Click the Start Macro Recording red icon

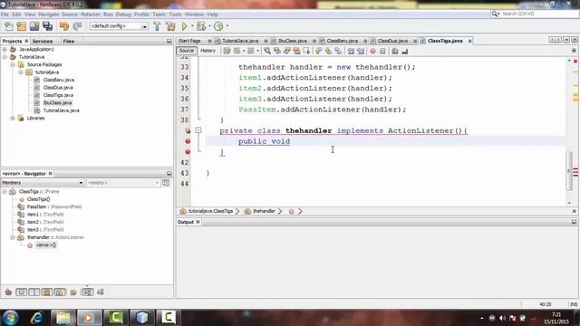coord(372,51)
